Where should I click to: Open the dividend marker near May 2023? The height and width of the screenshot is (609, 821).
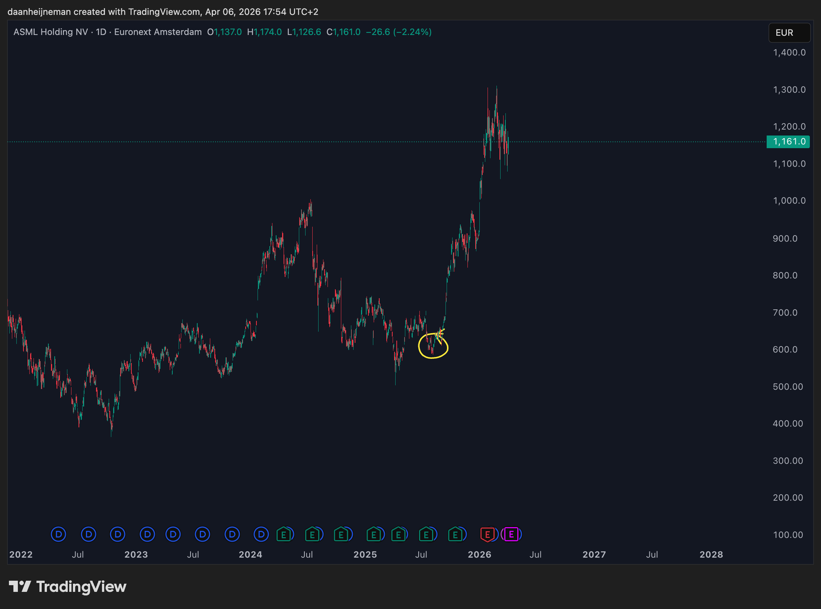click(x=173, y=535)
